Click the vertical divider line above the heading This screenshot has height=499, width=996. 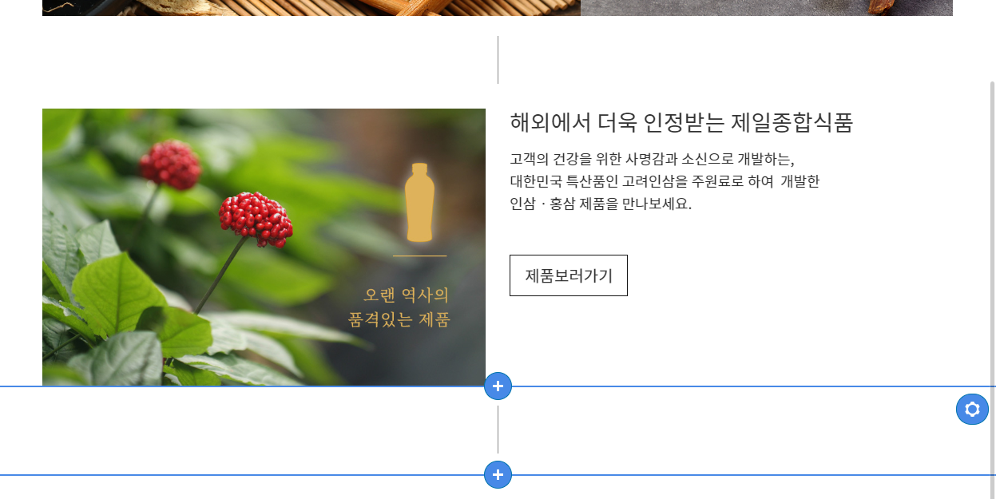point(498,60)
